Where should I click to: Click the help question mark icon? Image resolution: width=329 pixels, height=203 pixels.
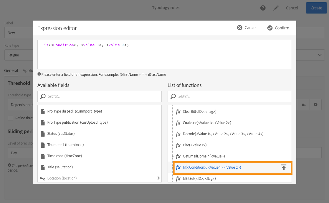(x=263, y=8)
